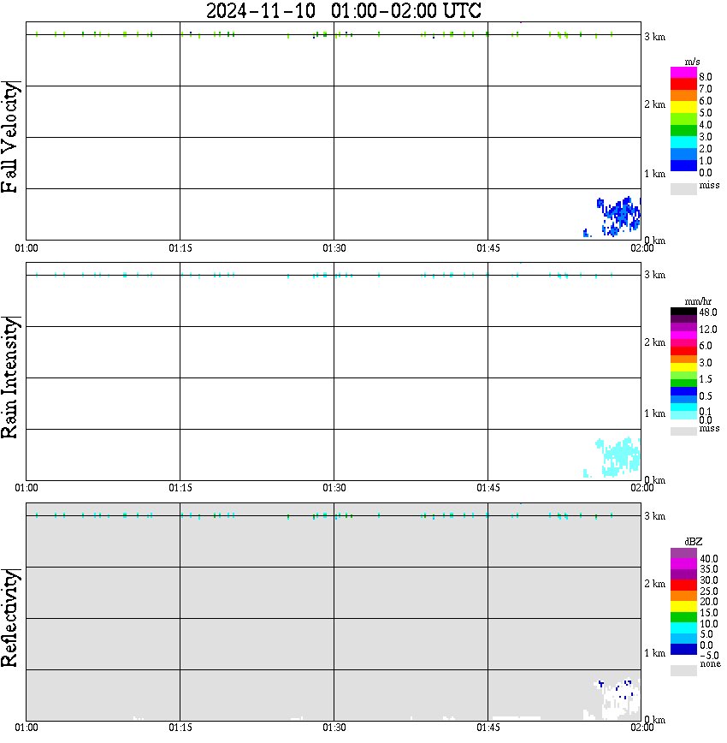The image size is (727, 743).
Task: Click the gray none swatch in Reflectivity legend
Action: point(683,670)
